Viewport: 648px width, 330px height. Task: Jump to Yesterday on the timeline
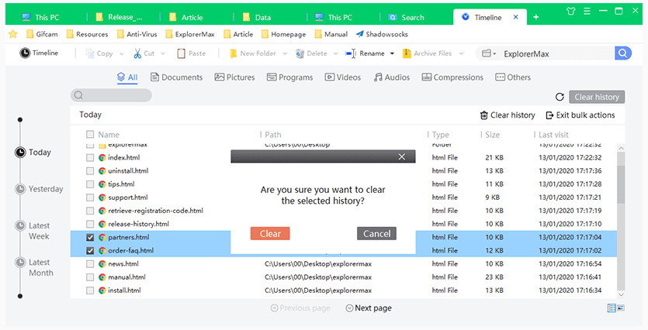pos(46,189)
